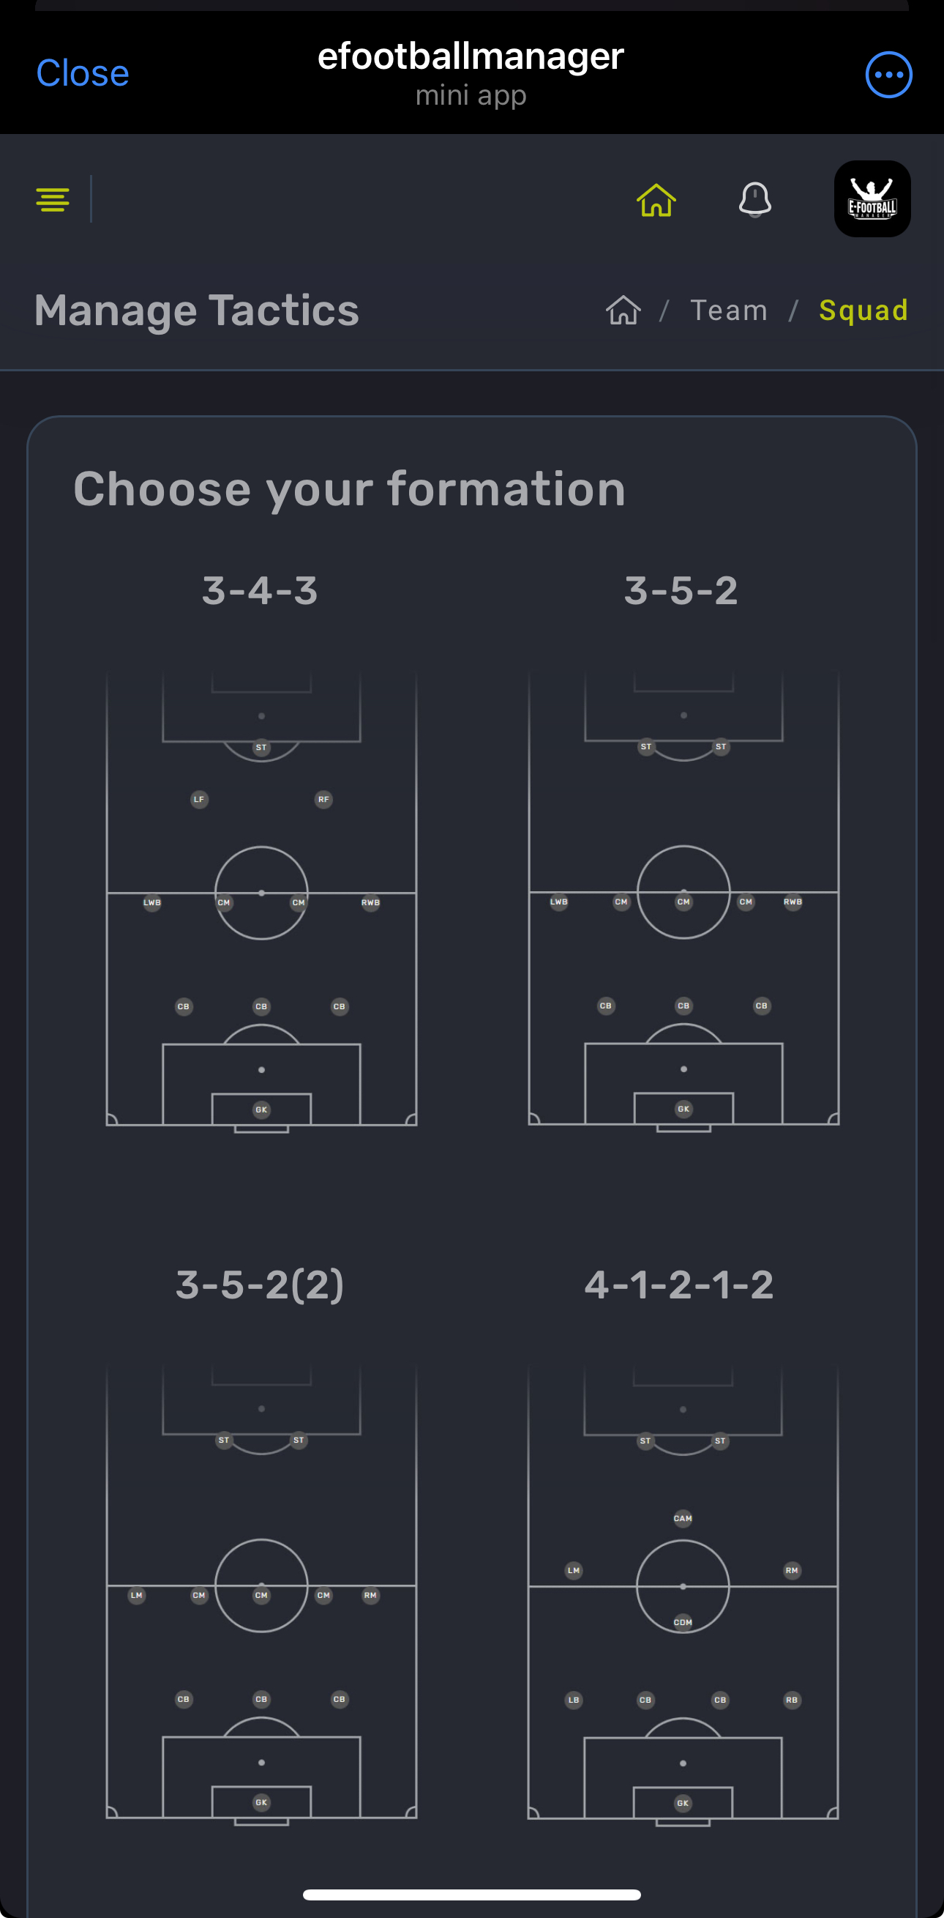
Task: Tap the CDM marker in 4-1-2-1-2
Action: coord(683,1622)
